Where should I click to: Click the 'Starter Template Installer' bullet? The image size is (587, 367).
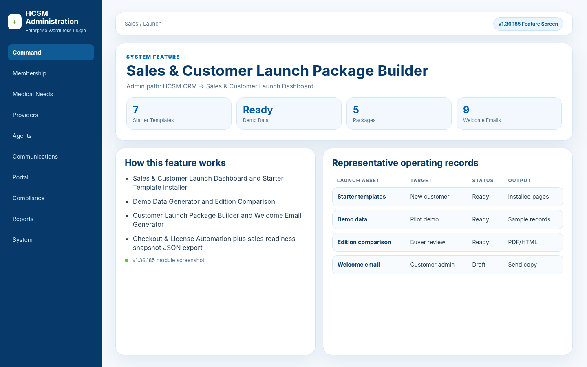[208, 183]
